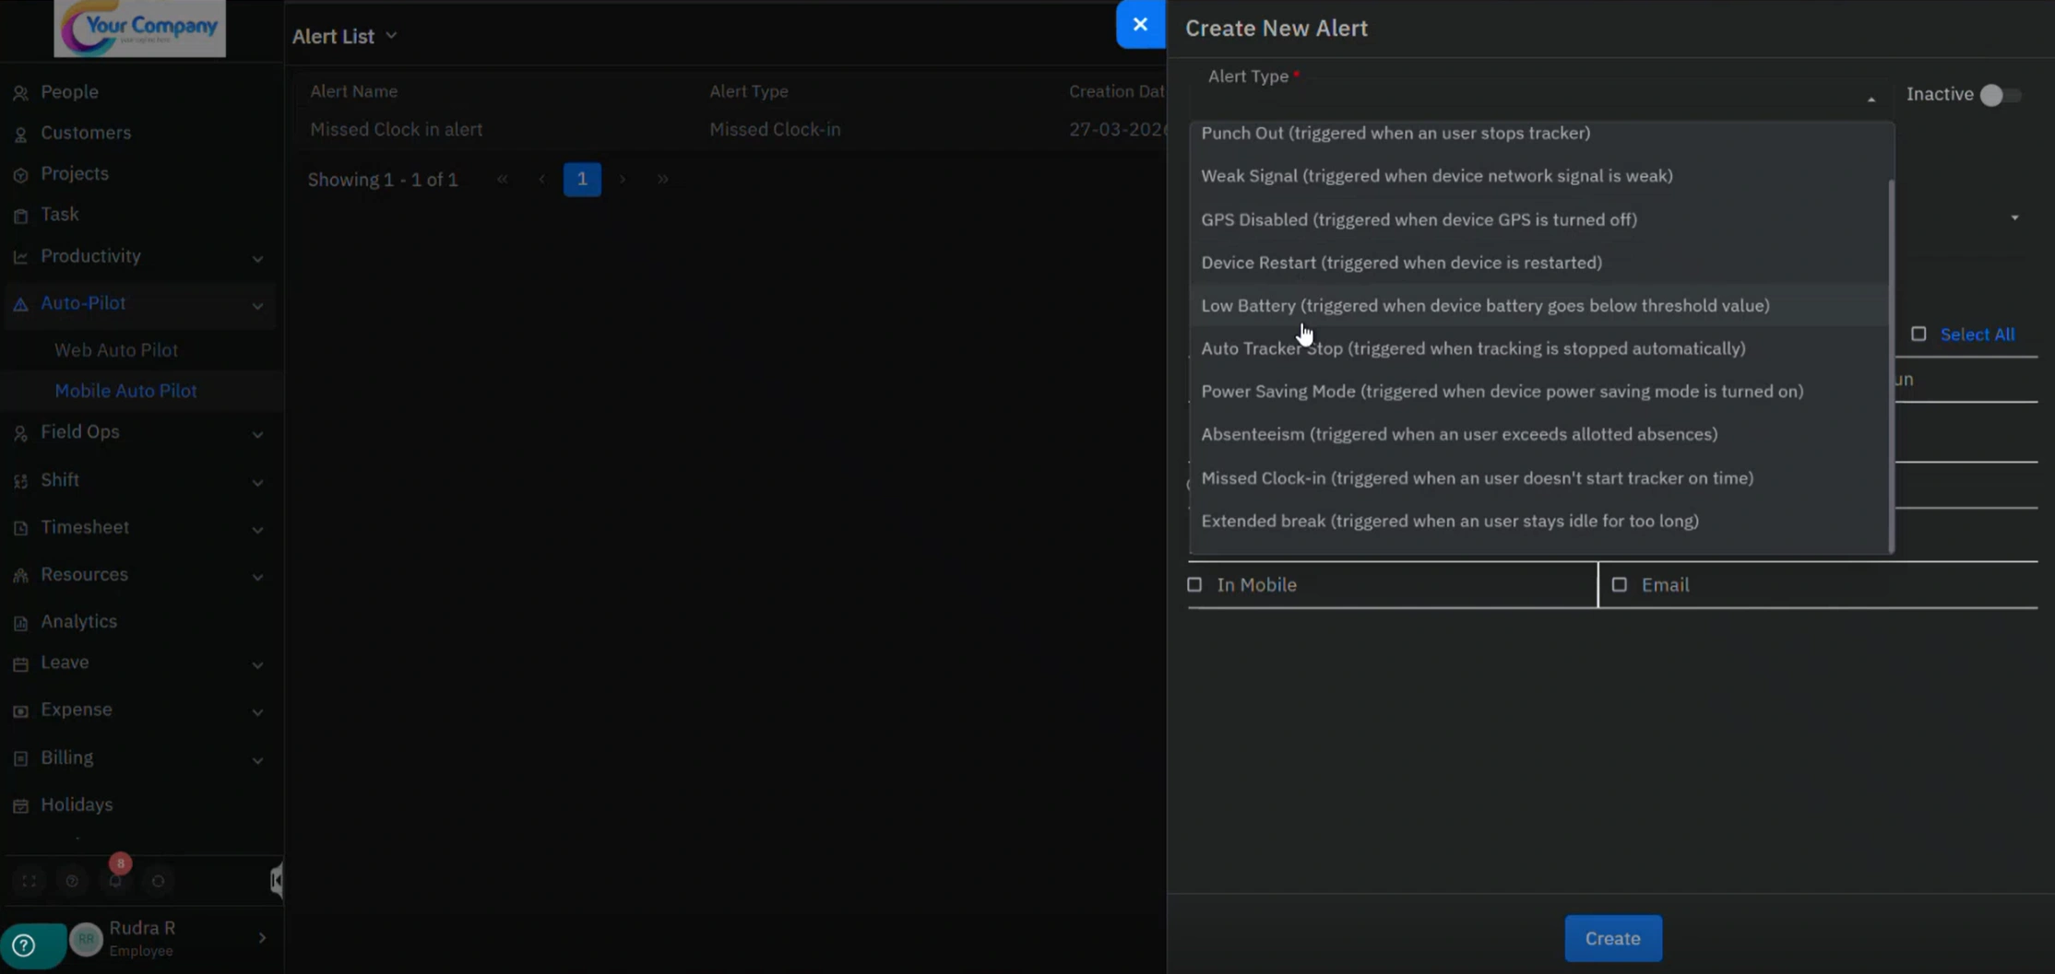Open Web Auto Pilot in sidebar
The image size is (2055, 974).
pos(116,350)
